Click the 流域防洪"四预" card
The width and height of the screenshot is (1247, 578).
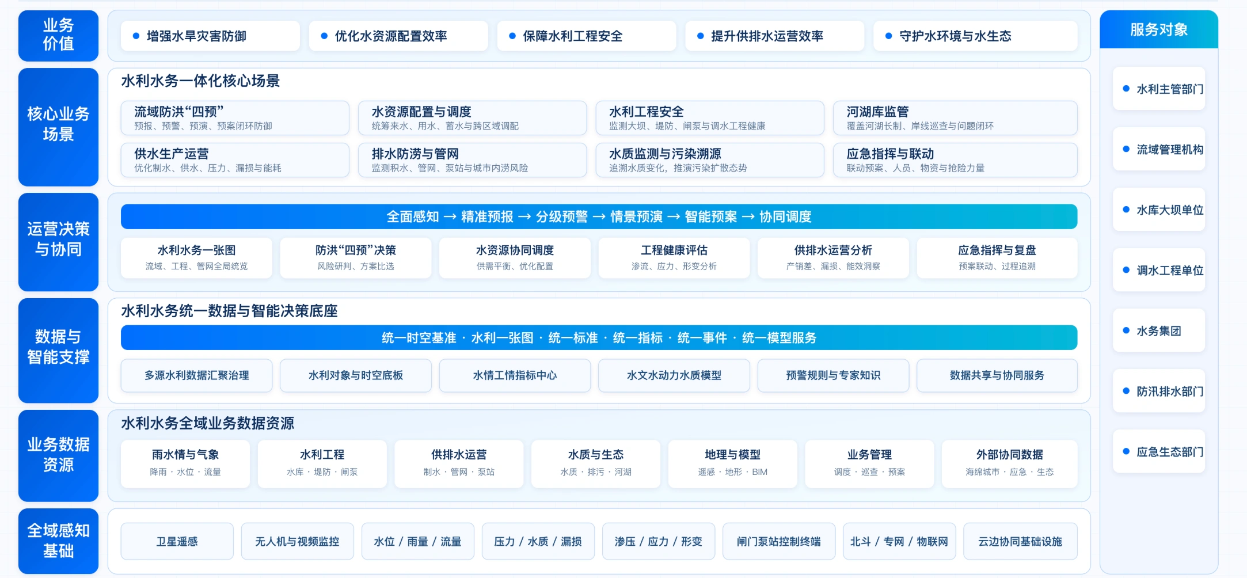[x=235, y=118]
